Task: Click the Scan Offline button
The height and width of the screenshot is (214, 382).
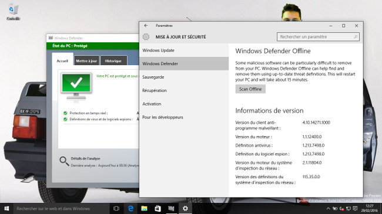Action: tap(250, 89)
